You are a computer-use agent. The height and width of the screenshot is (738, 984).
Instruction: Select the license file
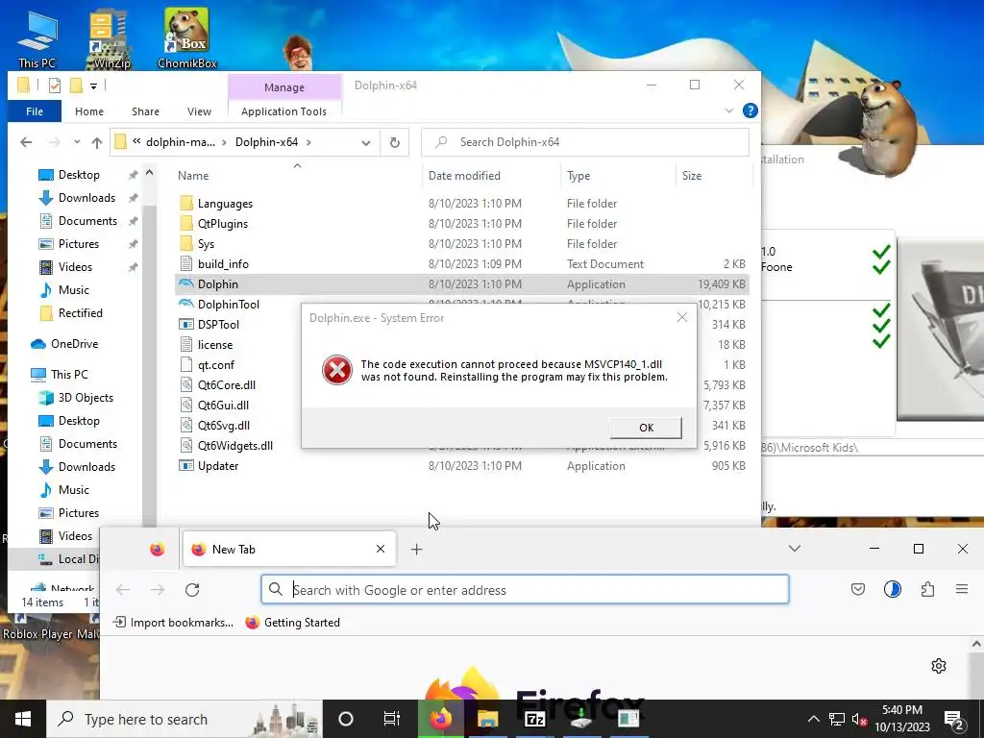tap(214, 345)
